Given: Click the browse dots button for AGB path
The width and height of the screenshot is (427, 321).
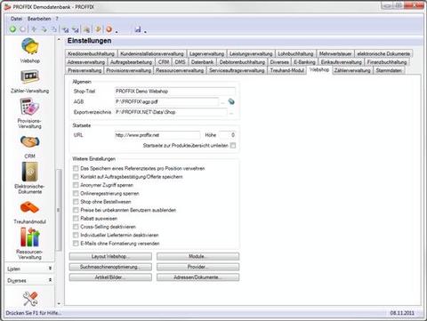Looking at the screenshot, I should [x=222, y=102].
